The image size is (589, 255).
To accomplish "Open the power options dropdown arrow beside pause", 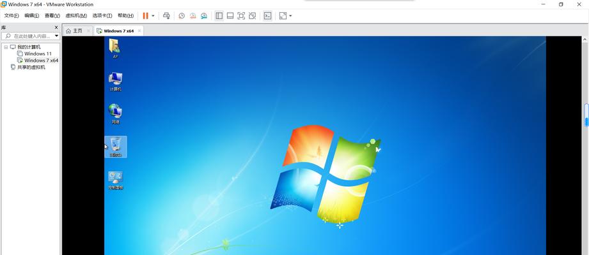I will 153,16.
